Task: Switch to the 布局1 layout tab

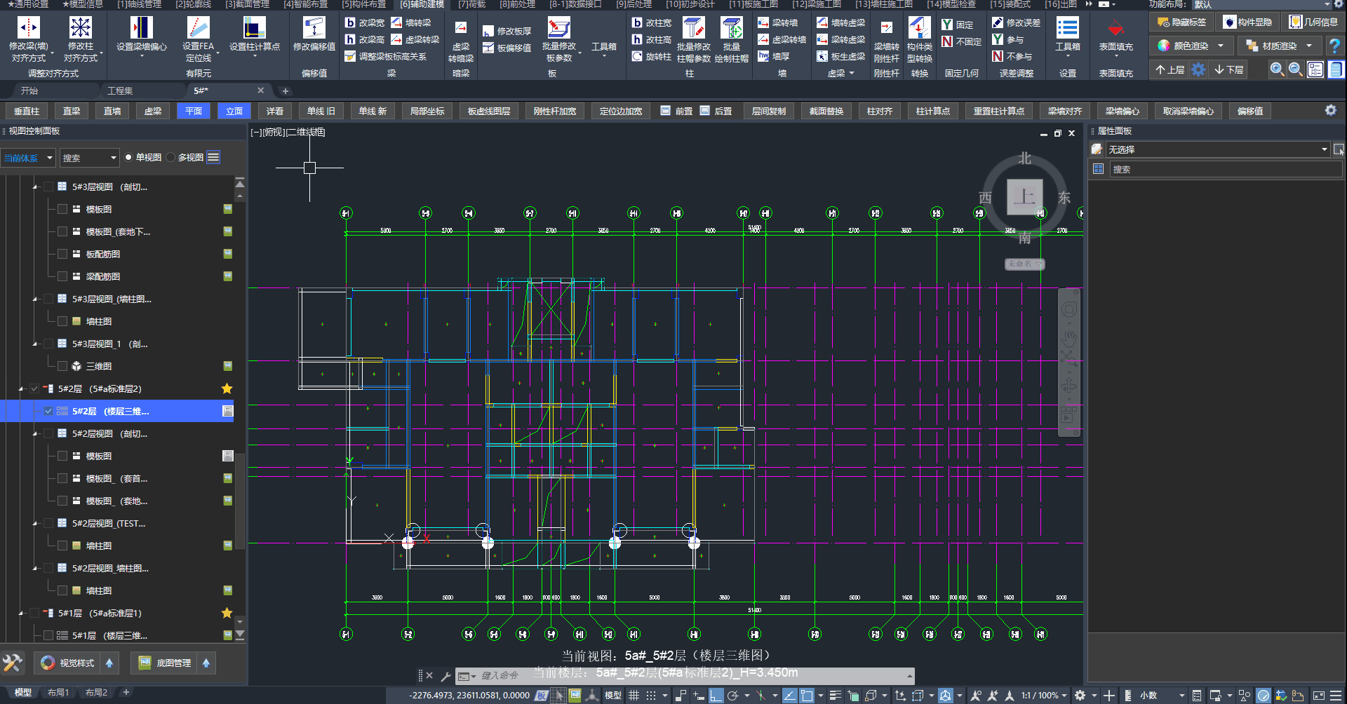Action: pos(58,693)
